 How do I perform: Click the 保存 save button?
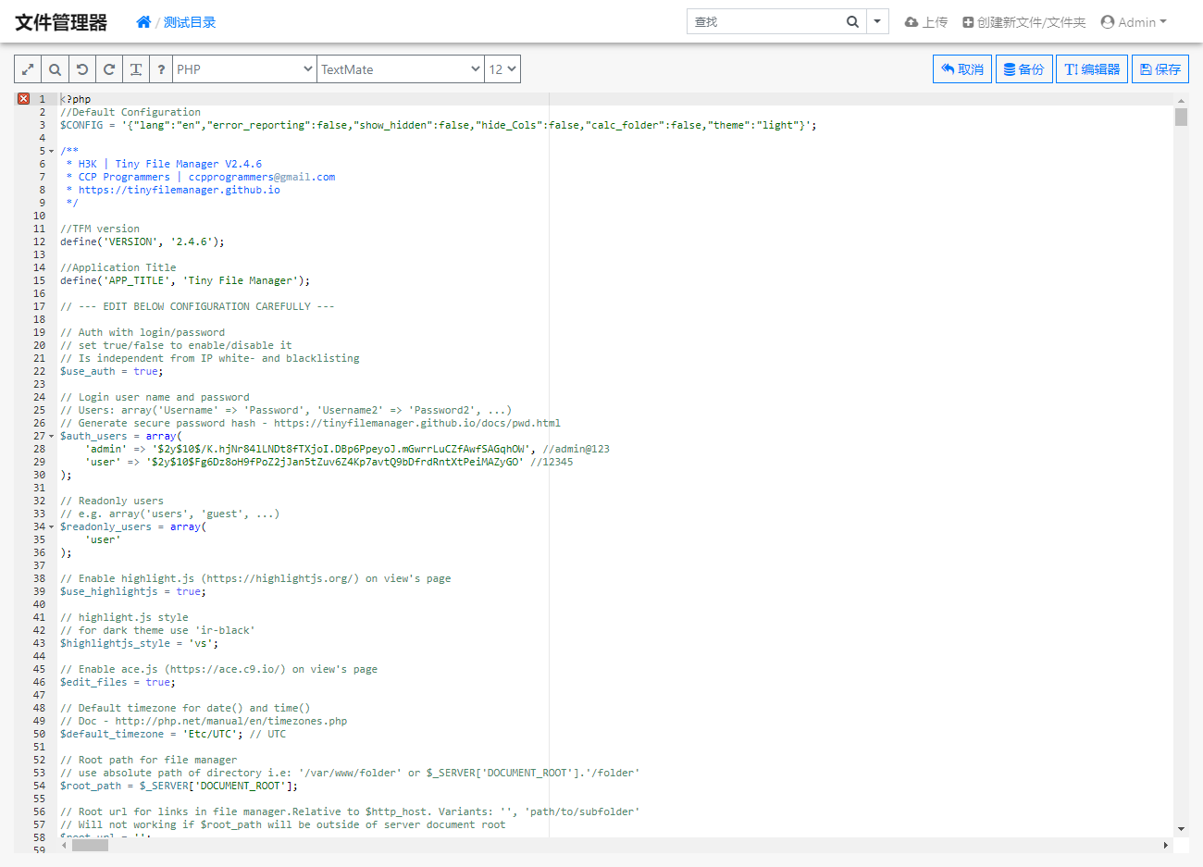click(1160, 69)
